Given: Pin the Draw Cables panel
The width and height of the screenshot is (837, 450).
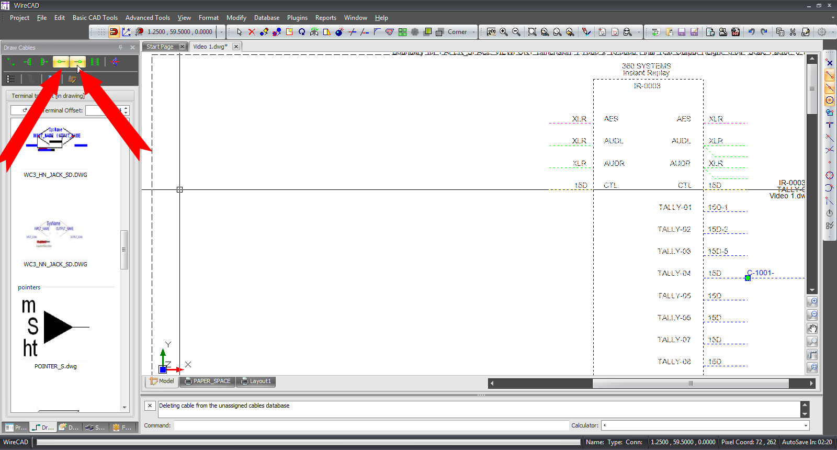Looking at the screenshot, I should point(120,47).
